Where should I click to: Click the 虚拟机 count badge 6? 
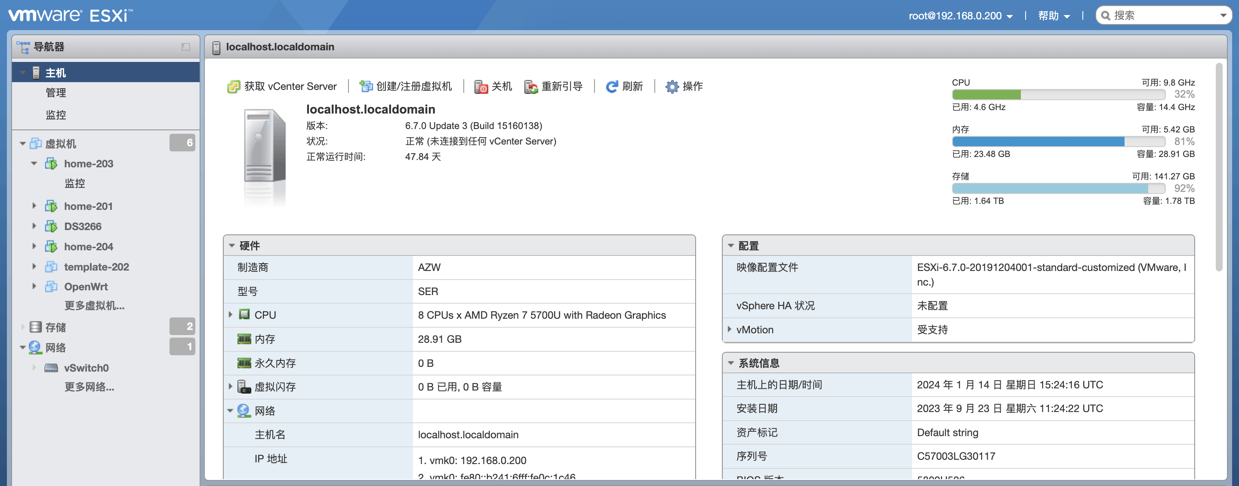182,143
